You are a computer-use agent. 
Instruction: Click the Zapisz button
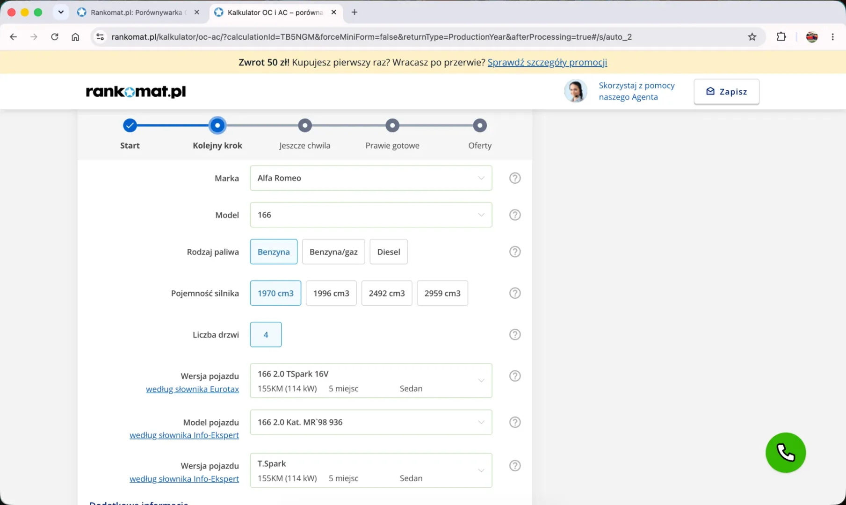click(x=726, y=92)
